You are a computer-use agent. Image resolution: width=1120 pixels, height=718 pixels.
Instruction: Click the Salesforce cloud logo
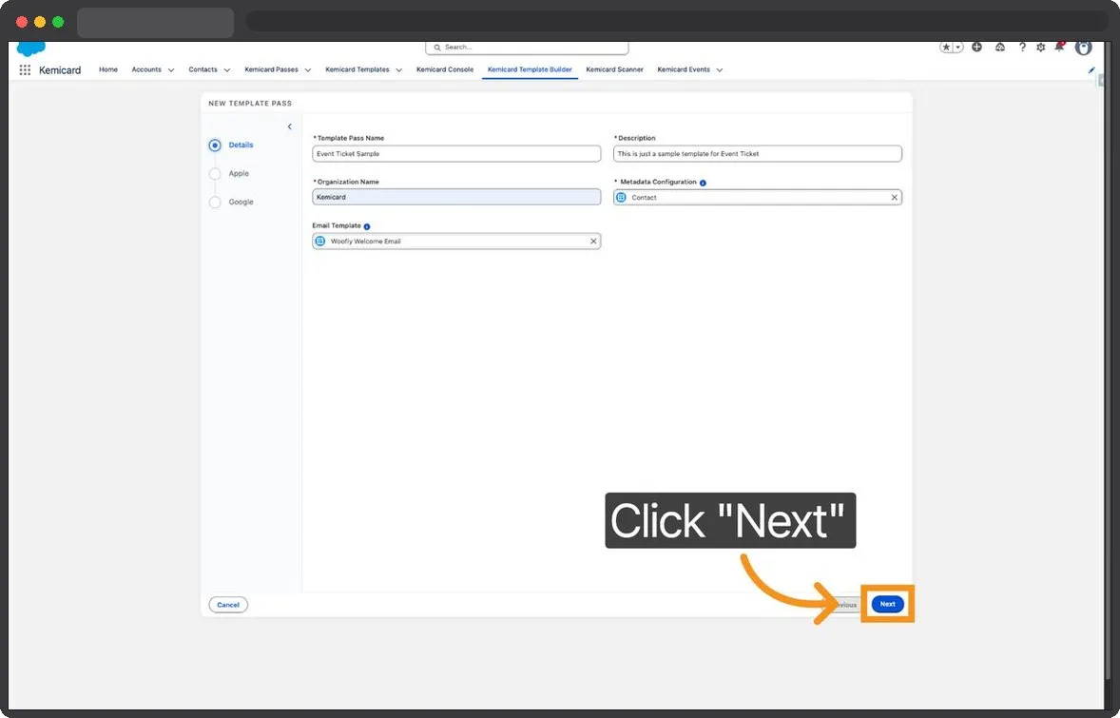pos(30,49)
